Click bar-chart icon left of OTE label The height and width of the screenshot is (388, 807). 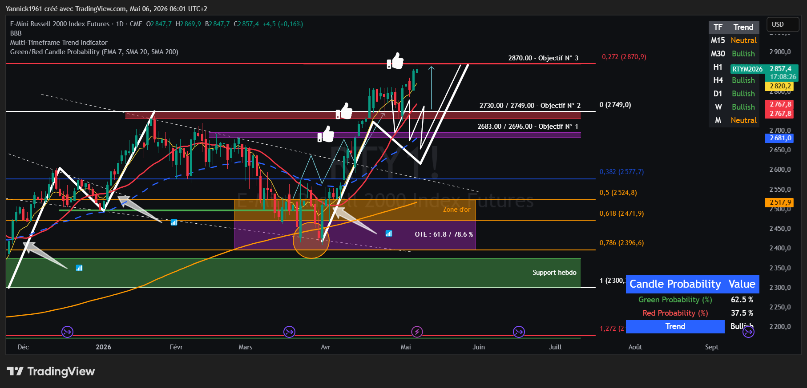tap(389, 234)
